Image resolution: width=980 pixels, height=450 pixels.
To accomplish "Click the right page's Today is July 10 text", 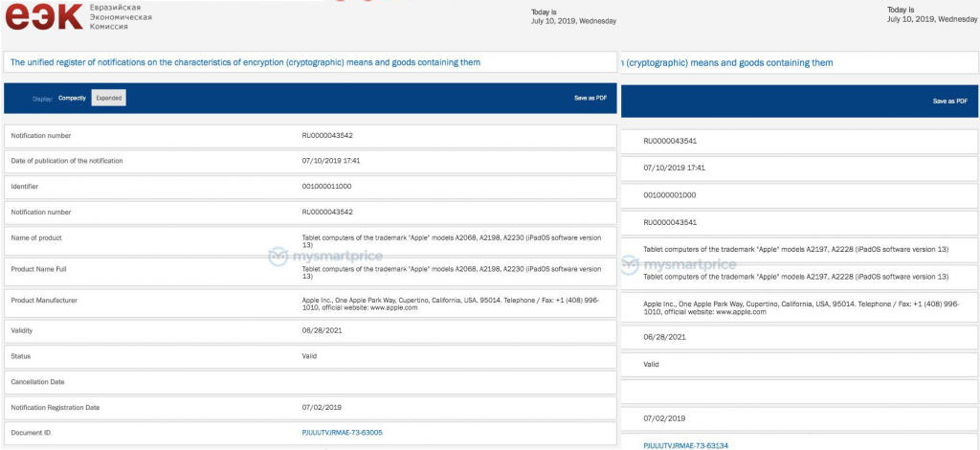I will [x=932, y=14].
